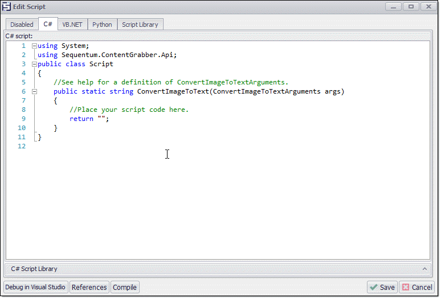Click the red X Cancel icon
Screen dimensions: 441x299
405,288
